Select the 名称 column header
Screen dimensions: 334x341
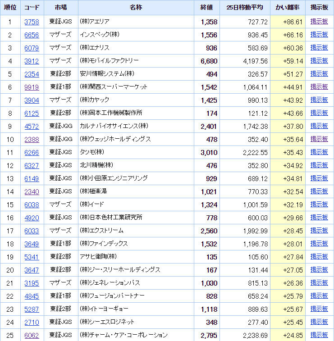pos(136,7)
